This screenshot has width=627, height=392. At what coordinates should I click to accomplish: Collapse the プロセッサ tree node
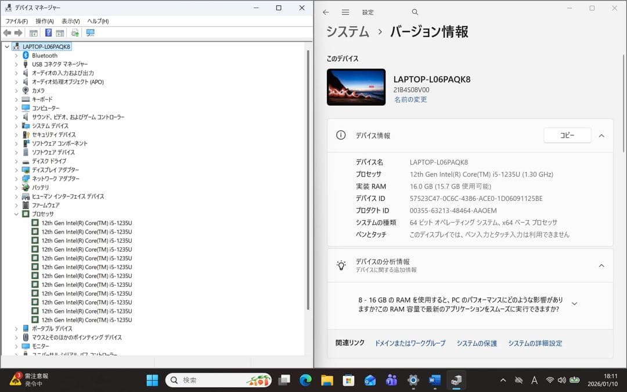[16, 214]
